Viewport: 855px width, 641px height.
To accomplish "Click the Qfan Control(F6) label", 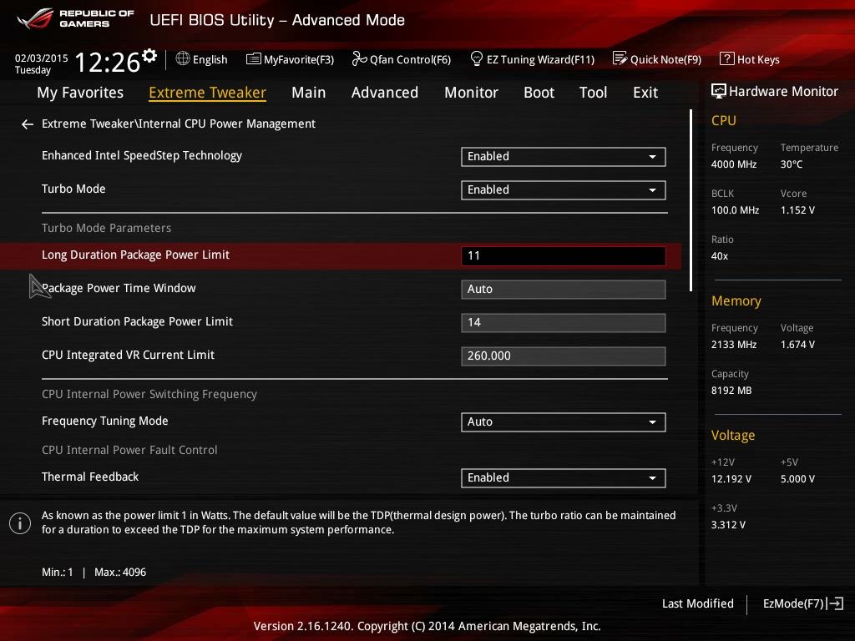I will [x=410, y=59].
